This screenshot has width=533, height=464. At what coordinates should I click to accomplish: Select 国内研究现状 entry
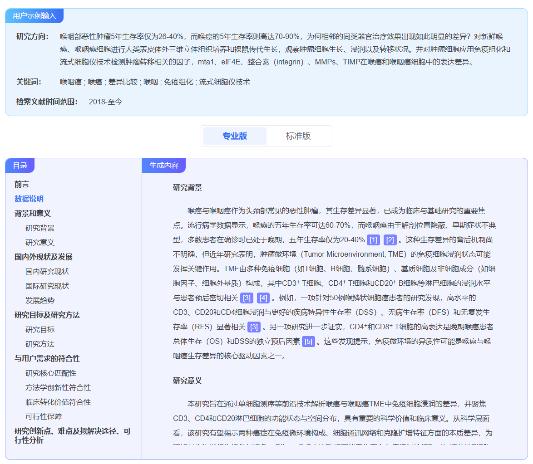47,271
